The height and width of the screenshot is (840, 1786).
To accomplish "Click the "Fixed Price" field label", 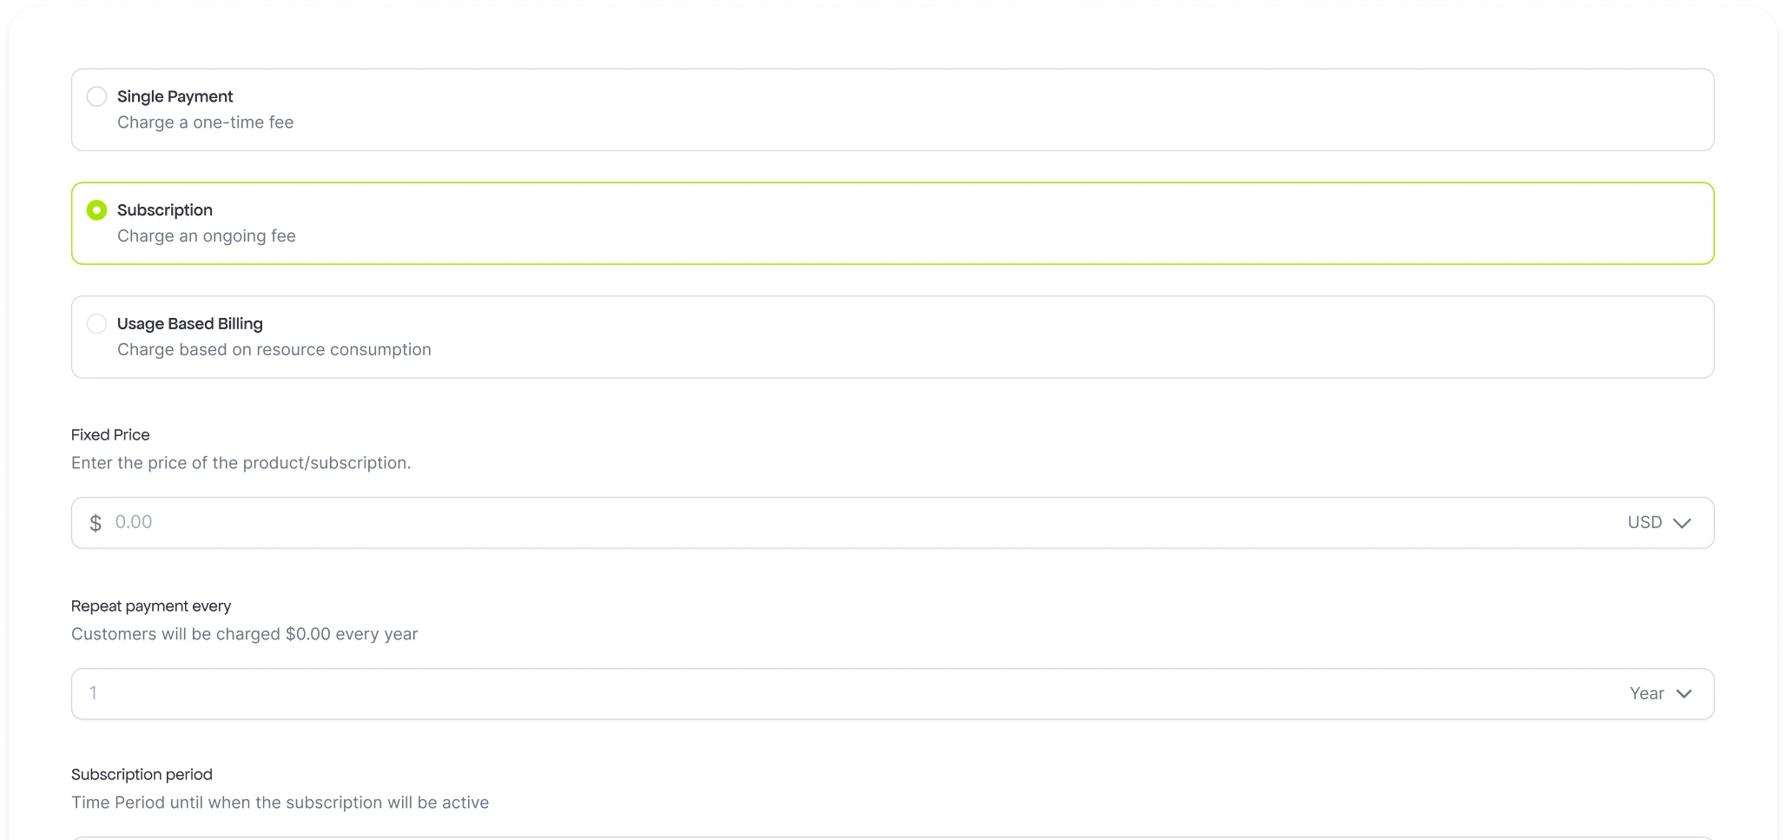I will [110, 435].
